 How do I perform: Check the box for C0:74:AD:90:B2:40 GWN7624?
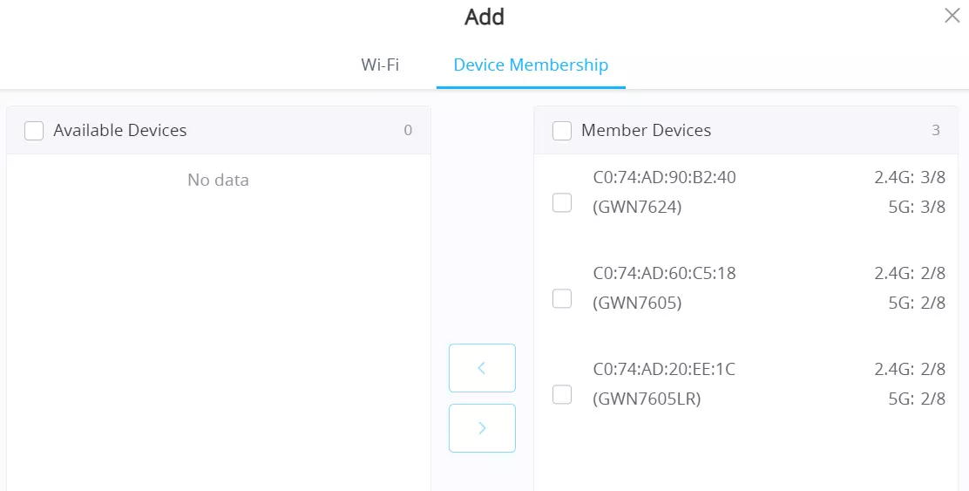point(562,202)
